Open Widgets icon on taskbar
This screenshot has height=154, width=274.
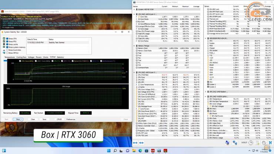(4, 151)
